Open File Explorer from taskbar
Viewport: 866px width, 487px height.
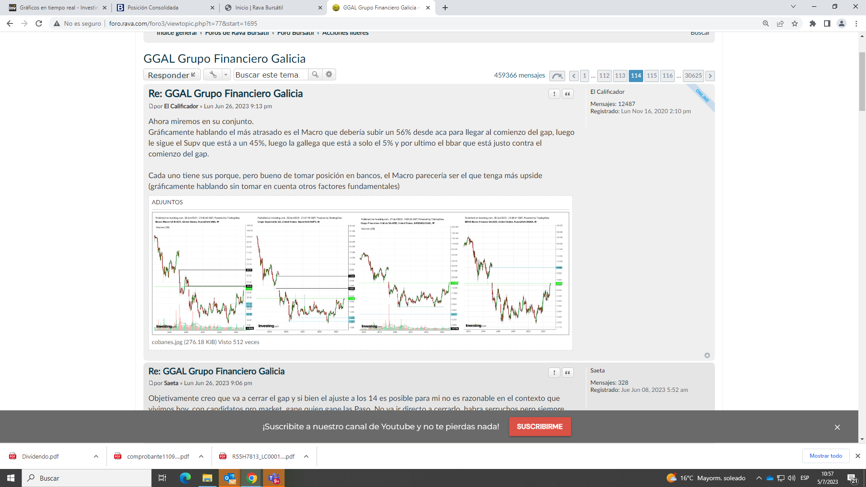point(207,478)
